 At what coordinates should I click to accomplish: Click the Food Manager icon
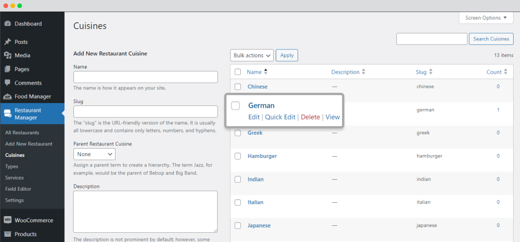[x=8, y=97]
